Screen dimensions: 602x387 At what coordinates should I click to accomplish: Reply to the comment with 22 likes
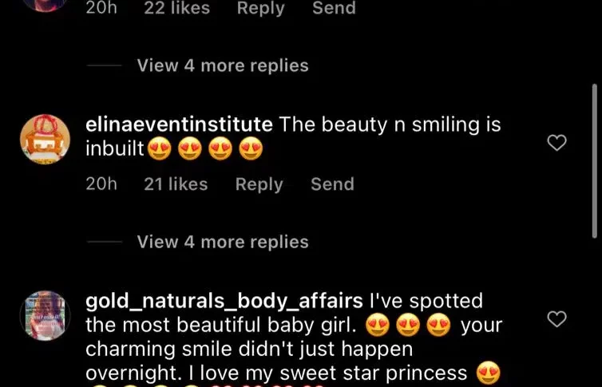point(261,8)
